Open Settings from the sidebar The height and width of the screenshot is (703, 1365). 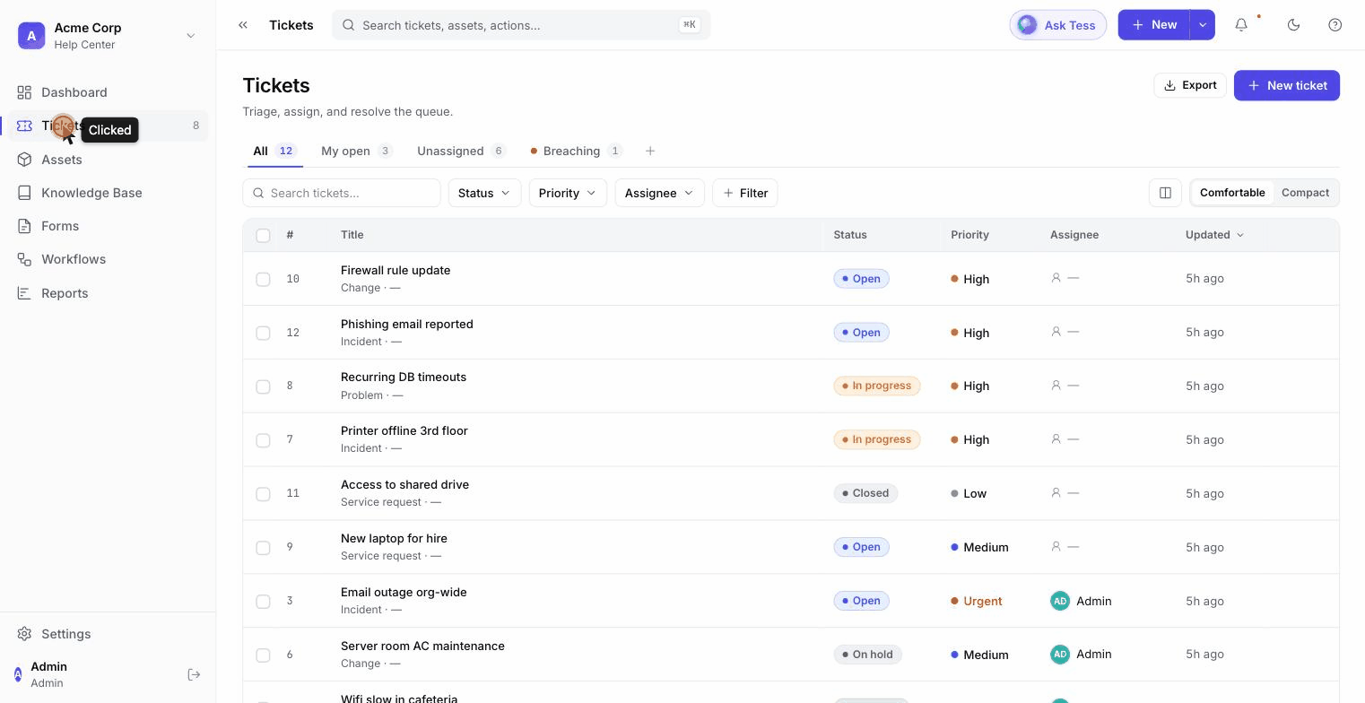coord(108,634)
